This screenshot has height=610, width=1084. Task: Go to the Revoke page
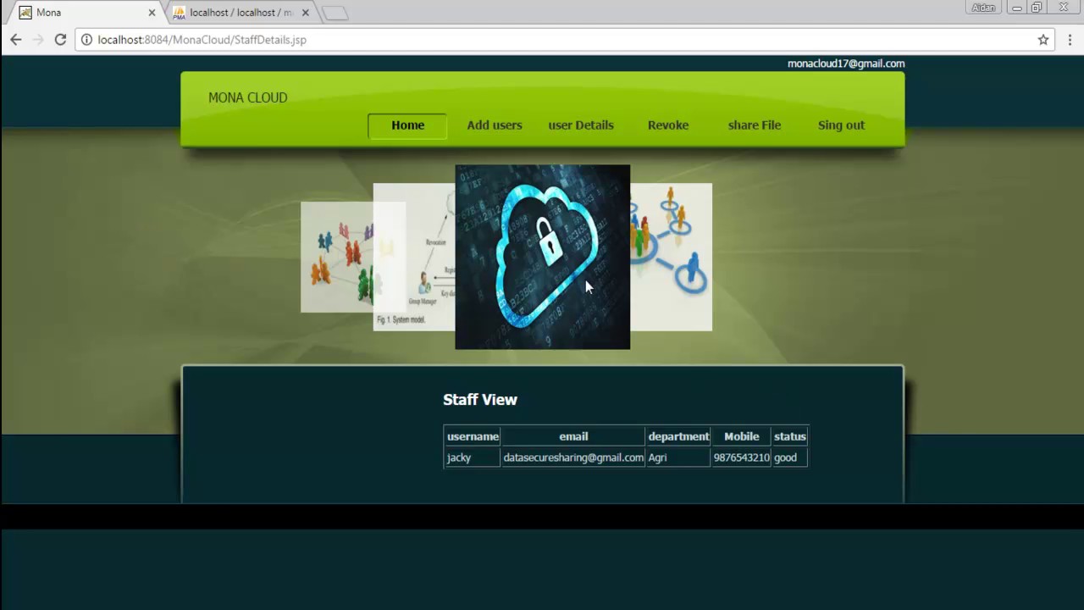[x=668, y=125]
